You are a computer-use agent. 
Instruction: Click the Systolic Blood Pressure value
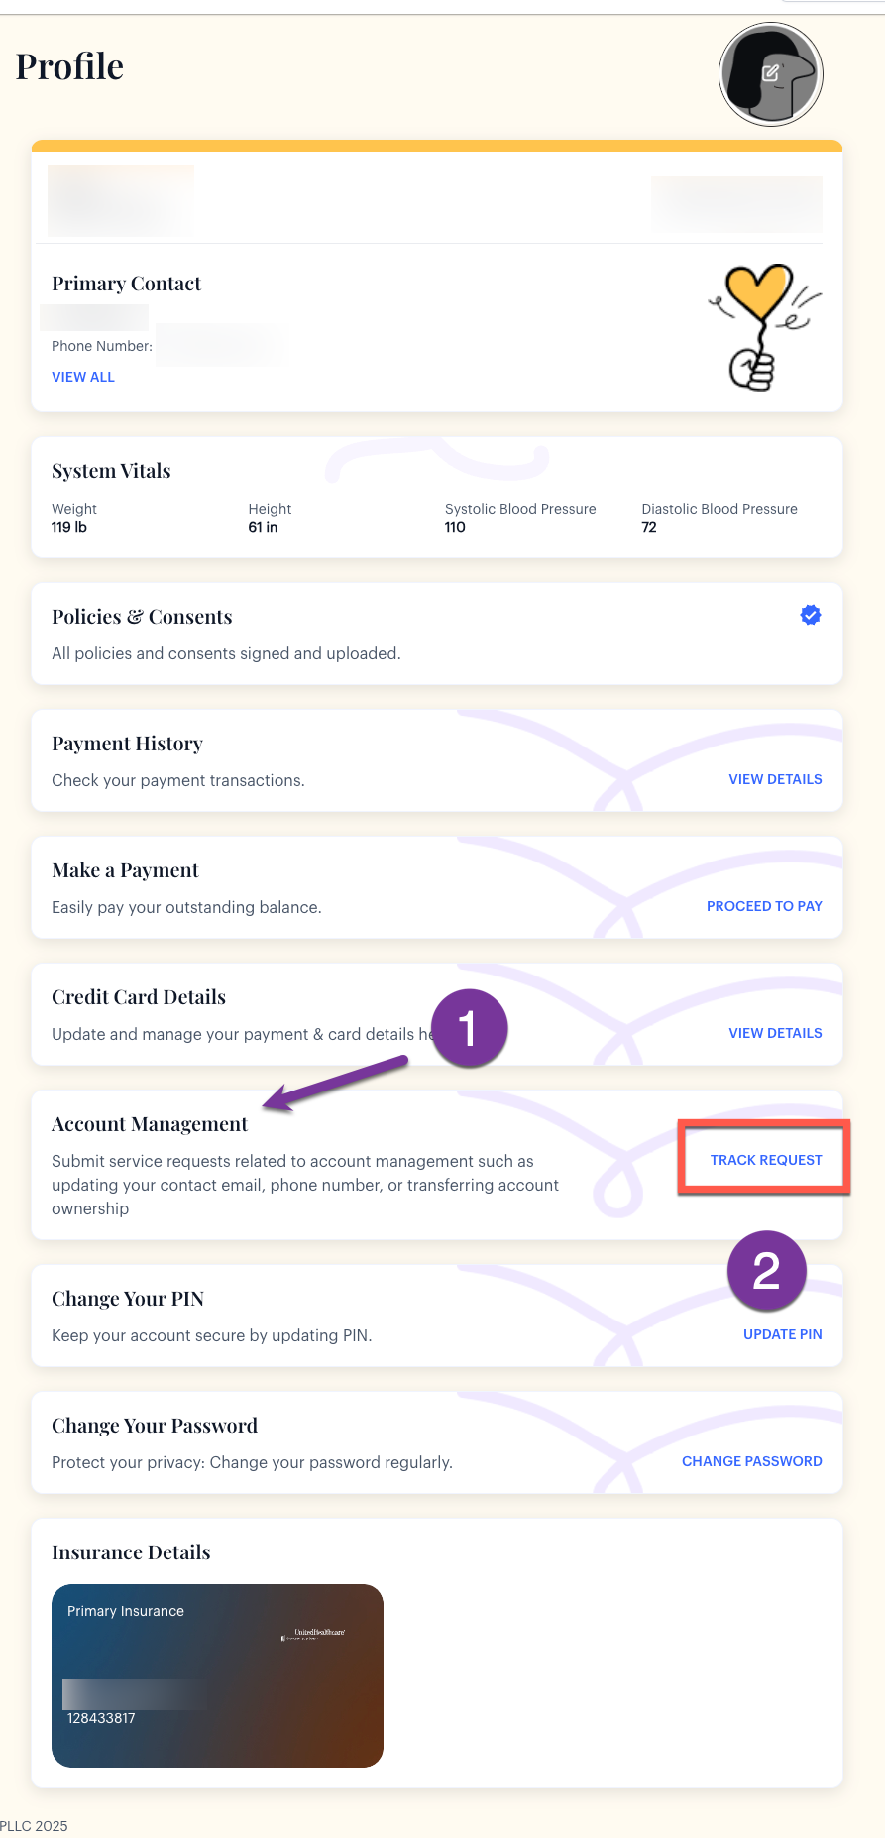(x=455, y=527)
